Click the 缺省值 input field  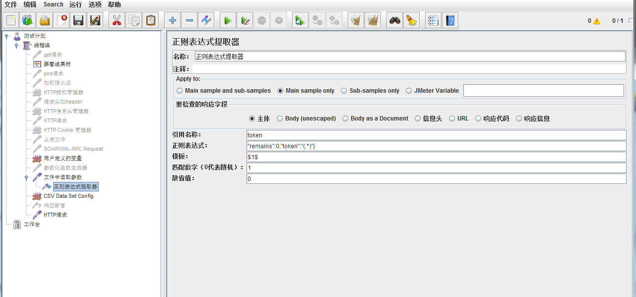(x=436, y=178)
